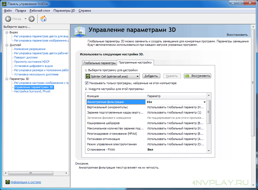Collapse the Видео tree node
Viewport: 258px width, 190px height.
pos(7,32)
